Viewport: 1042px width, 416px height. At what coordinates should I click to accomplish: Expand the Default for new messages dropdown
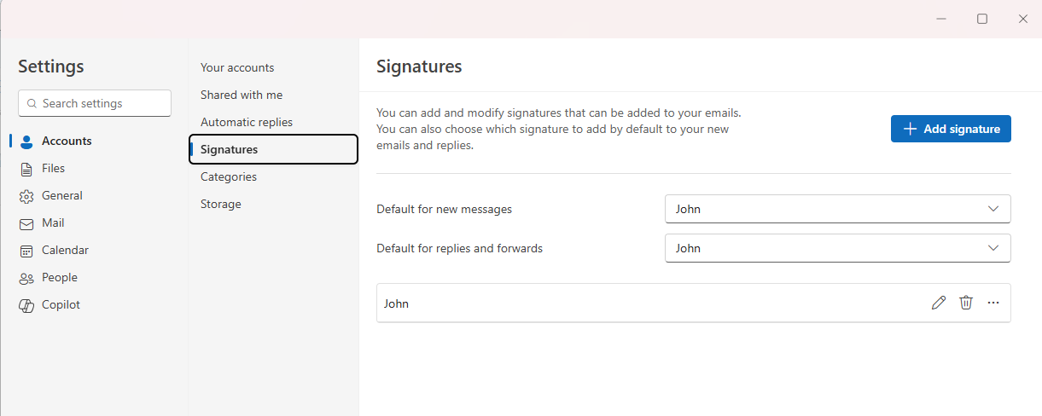837,209
